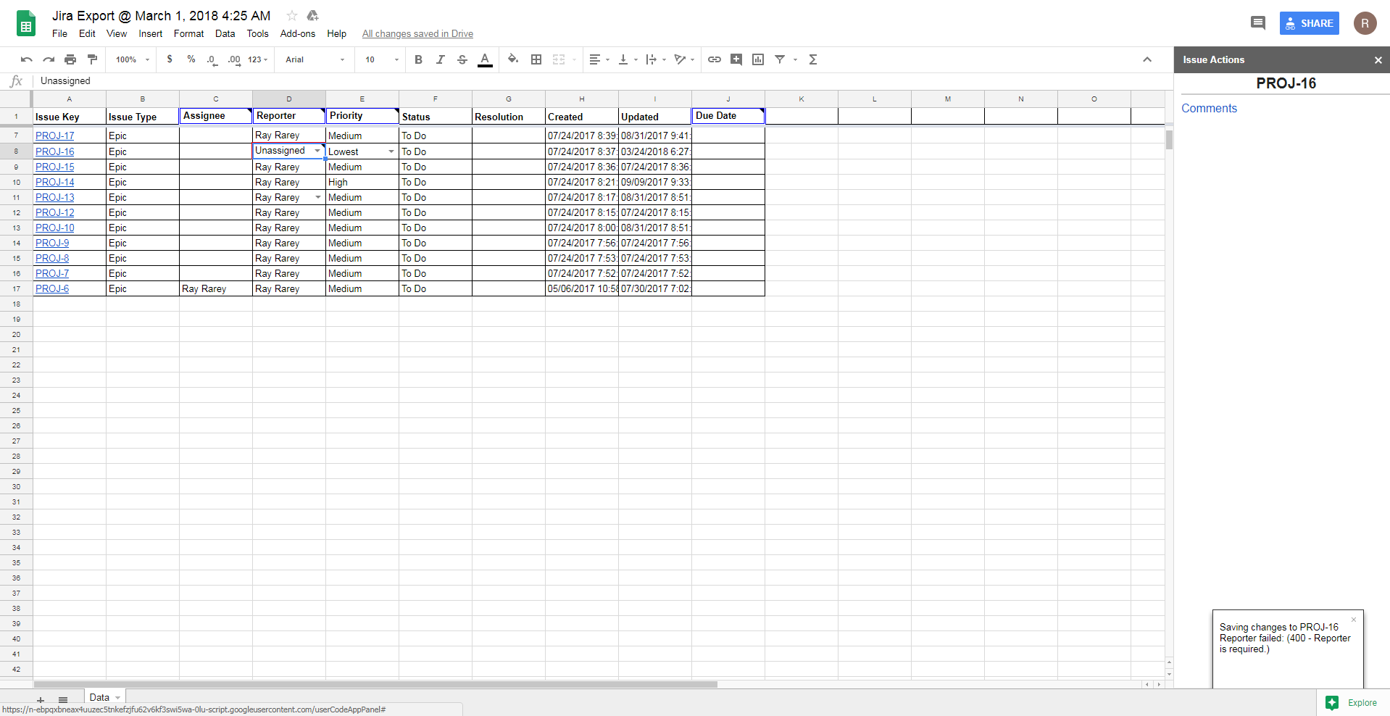Click the Insert link icon

pyautogui.click(x=715, y=59)
